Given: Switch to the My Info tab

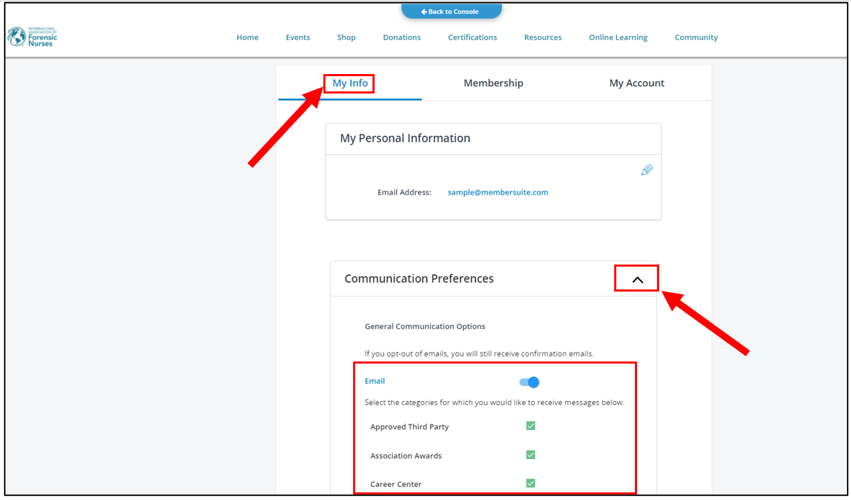Looking at the screenshot, I should (350, 83).
